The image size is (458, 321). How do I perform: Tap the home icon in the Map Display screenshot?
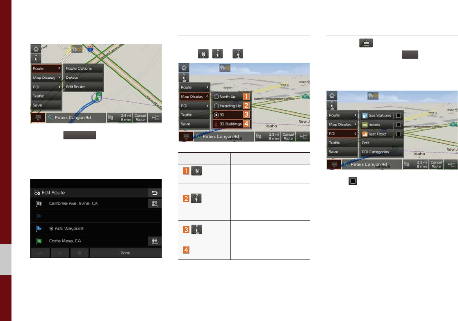tap(184, 68)
